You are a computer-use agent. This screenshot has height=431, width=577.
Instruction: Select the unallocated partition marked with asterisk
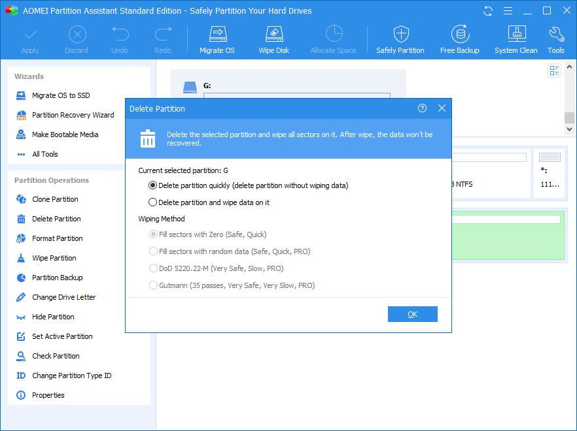point(550,173)
